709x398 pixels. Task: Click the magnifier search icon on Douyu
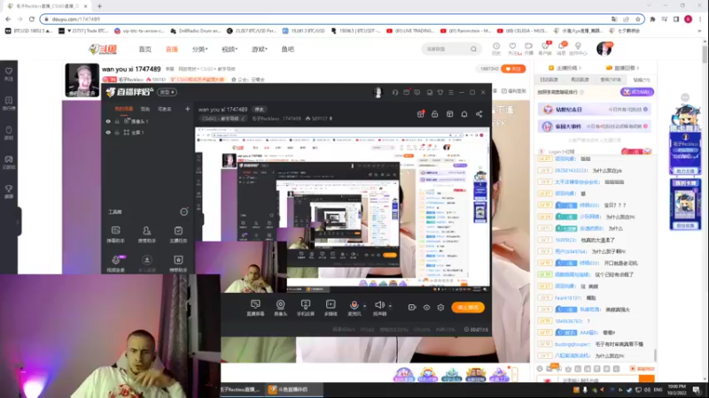point(473,50)
